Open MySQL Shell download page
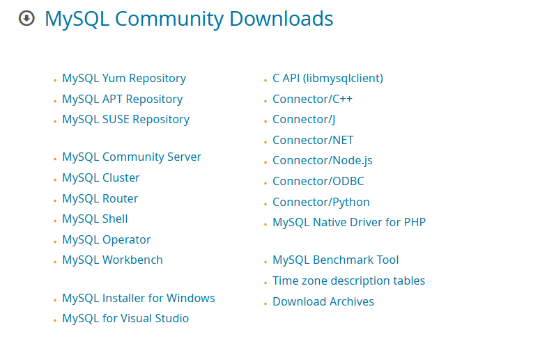547x348 pixels. click(95, 219)
